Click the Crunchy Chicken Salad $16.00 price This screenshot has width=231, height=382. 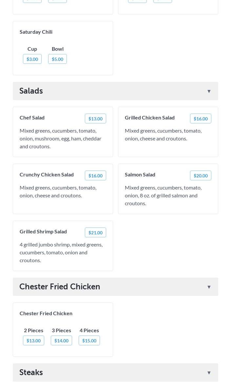[x=95, y=176]
